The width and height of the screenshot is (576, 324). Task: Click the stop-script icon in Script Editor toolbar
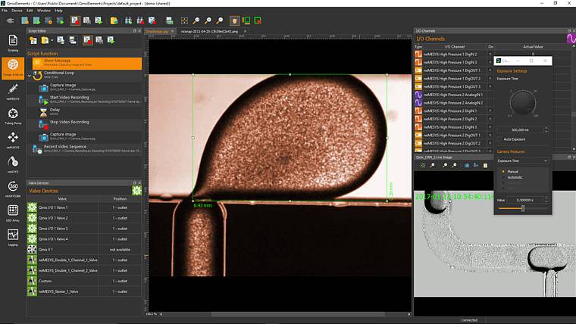(87, 40)
